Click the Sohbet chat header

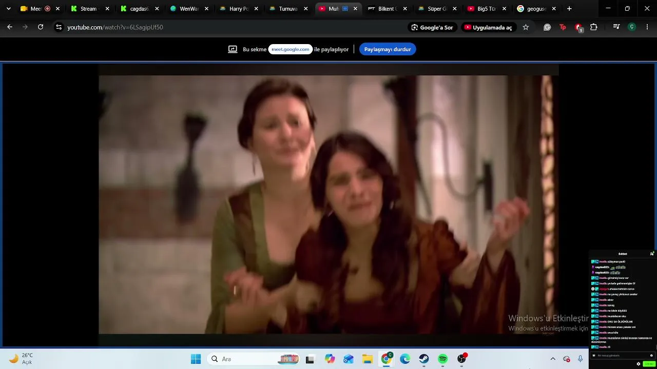tap(623, 254)
